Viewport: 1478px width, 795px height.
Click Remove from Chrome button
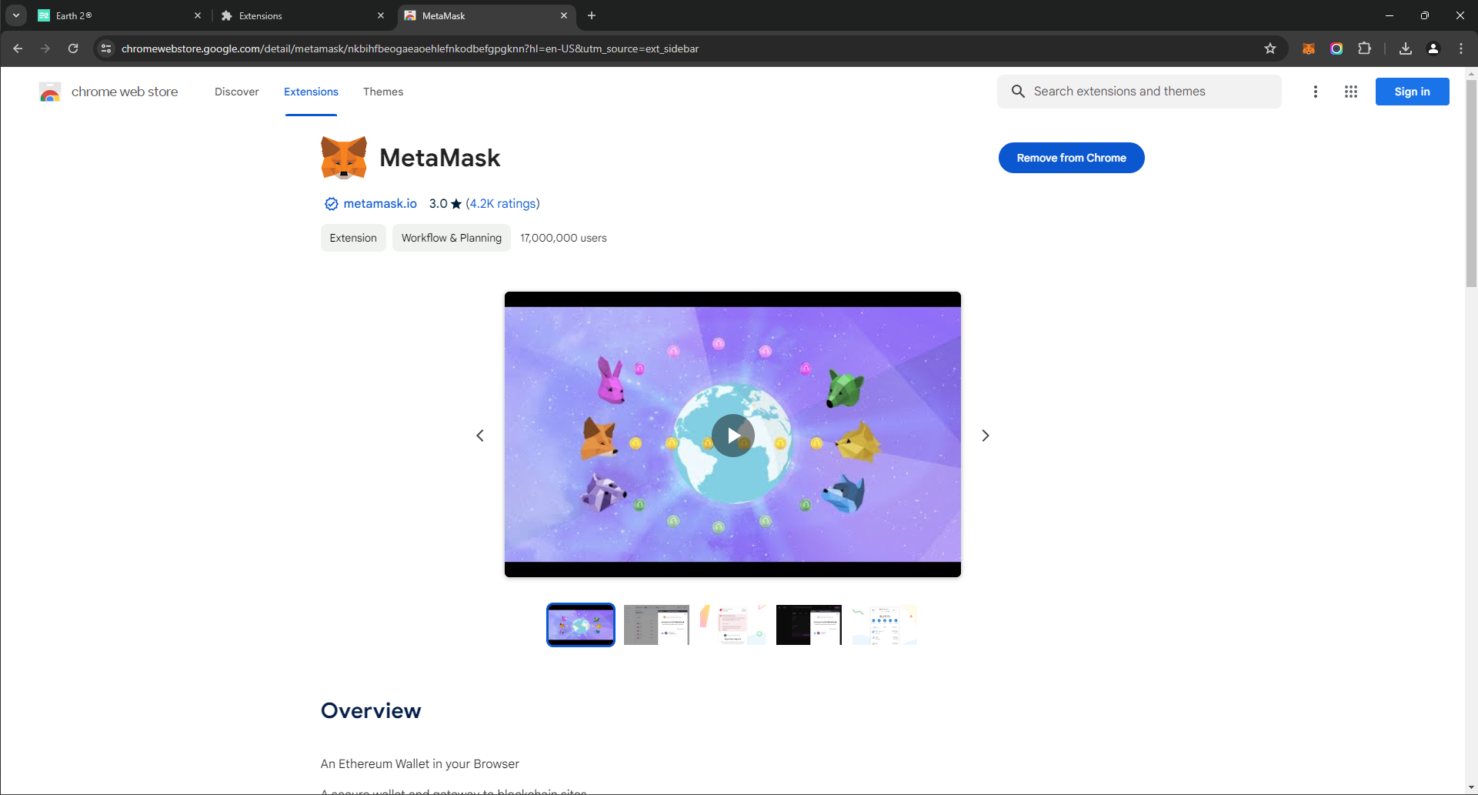[x=1071, y=158]
